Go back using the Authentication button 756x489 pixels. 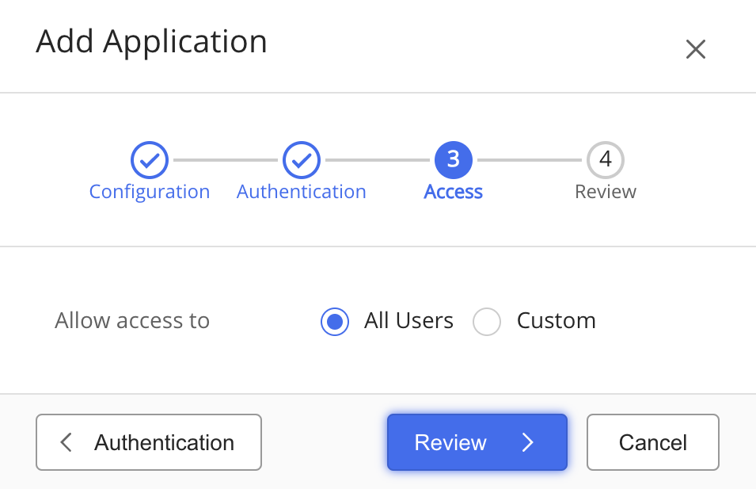click(x=148, y=442)
